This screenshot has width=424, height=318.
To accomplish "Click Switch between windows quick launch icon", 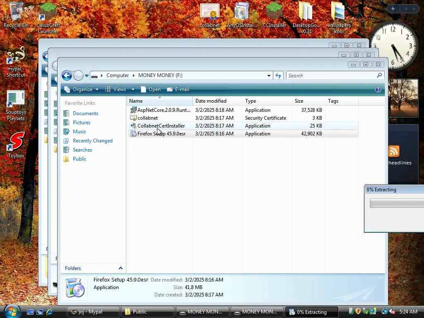I will [x=40, y=312].
